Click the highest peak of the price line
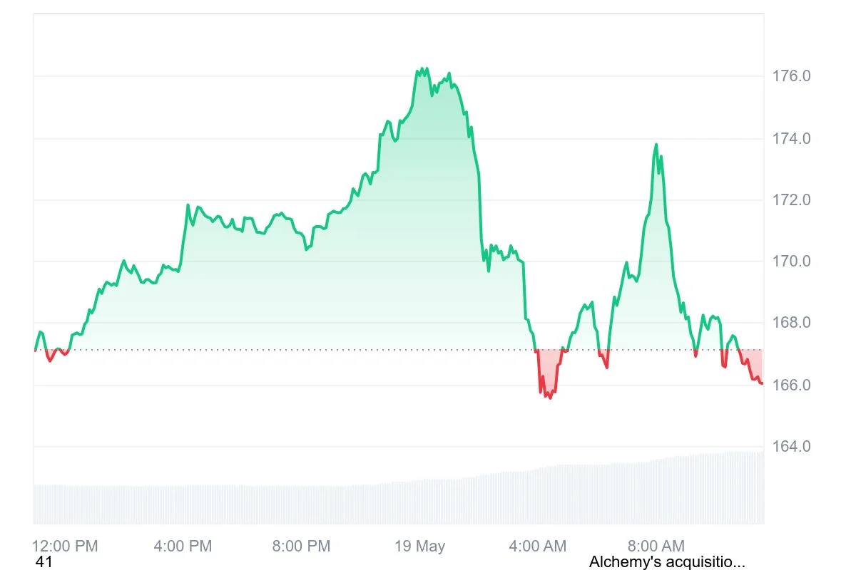Viewport: 856px width, 570px height. pyautogui.click(x=422, y=69)
